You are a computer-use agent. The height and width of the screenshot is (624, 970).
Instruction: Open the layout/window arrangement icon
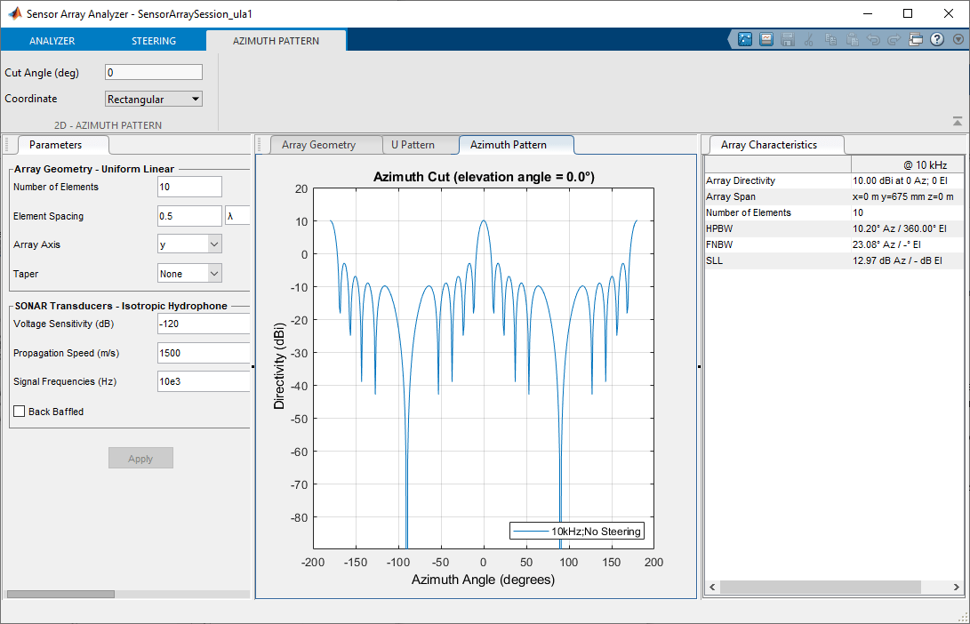(916, 39)
